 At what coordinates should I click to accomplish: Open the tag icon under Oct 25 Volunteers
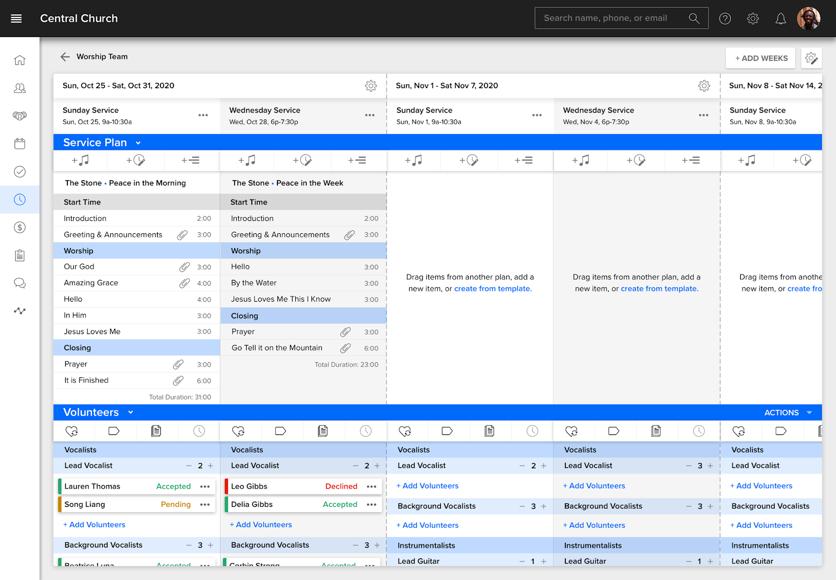pos(114,431)
